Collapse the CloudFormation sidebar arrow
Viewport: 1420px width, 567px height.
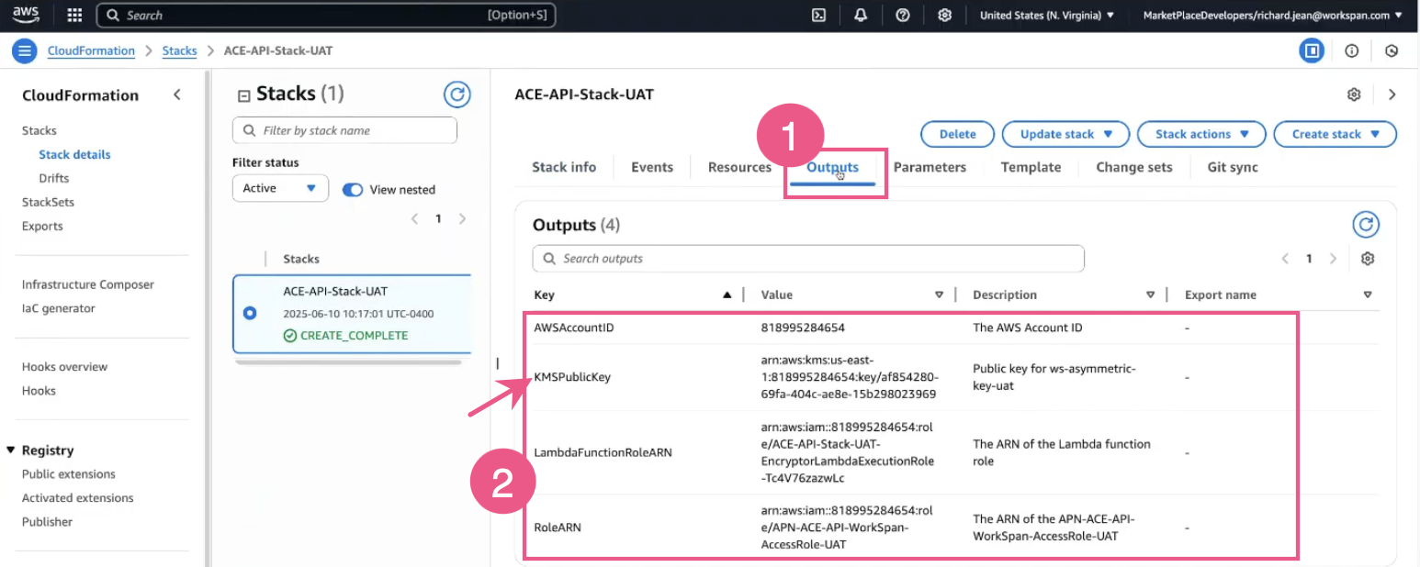(177, 95)
